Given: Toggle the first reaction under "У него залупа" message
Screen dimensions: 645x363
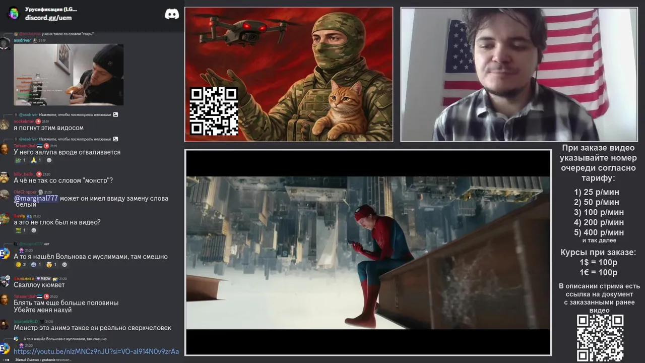Looking at the screenshot, I should [21, 160].
